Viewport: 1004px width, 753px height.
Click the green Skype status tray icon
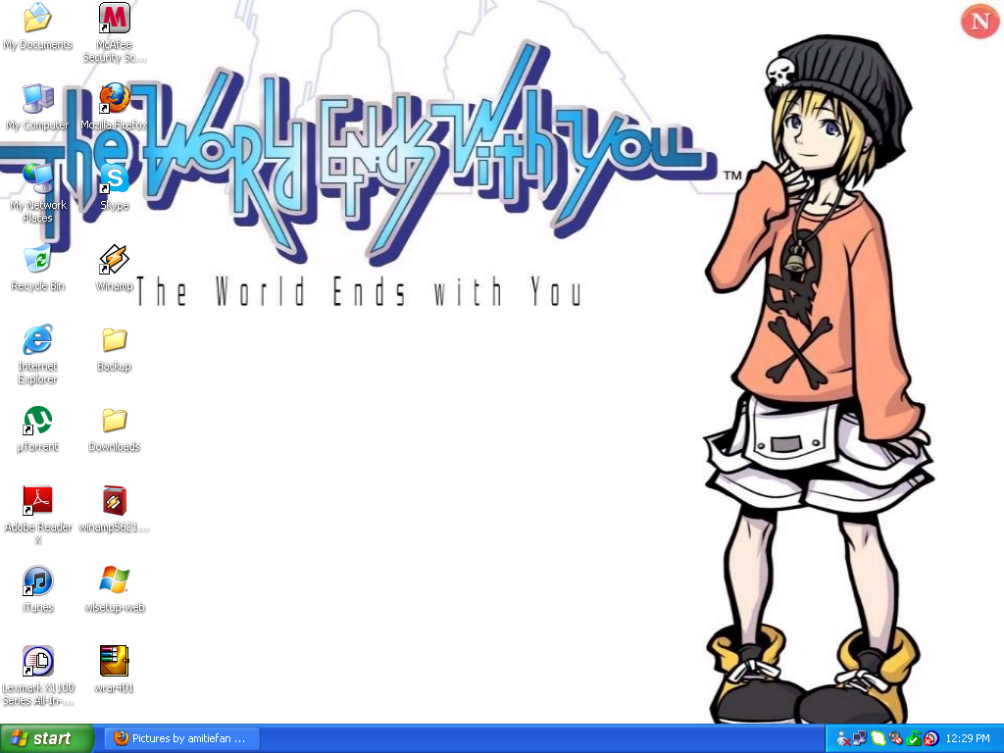pos(878,739)
